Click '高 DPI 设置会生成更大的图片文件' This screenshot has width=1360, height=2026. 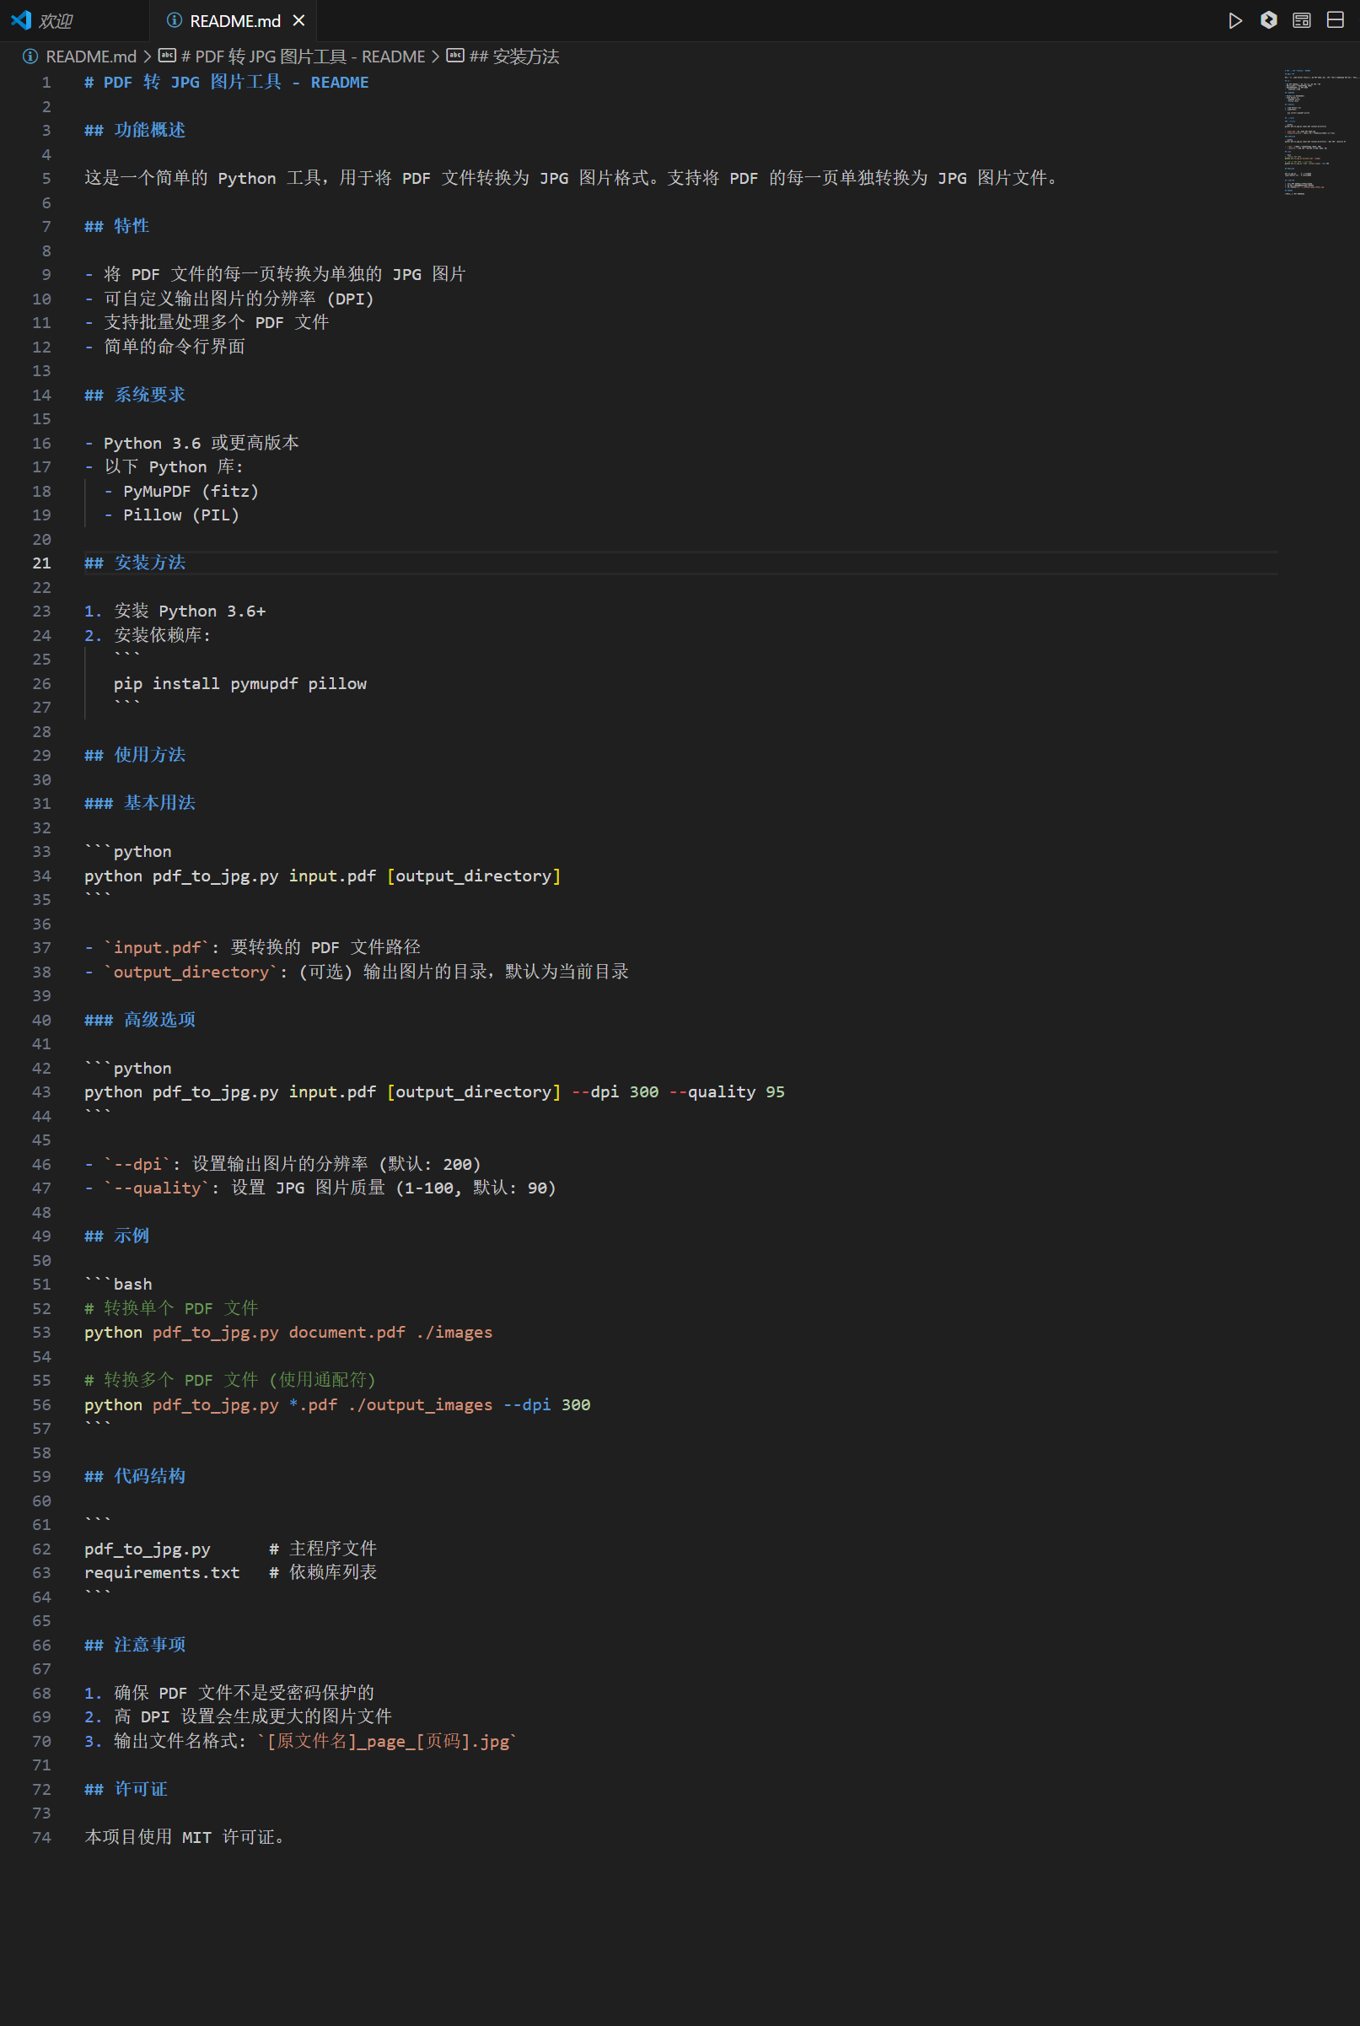pyautogui.click(x=252, y=1716)
